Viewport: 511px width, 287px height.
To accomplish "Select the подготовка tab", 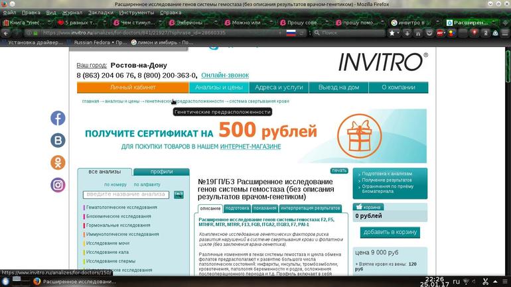I will (x=237, y=208).
